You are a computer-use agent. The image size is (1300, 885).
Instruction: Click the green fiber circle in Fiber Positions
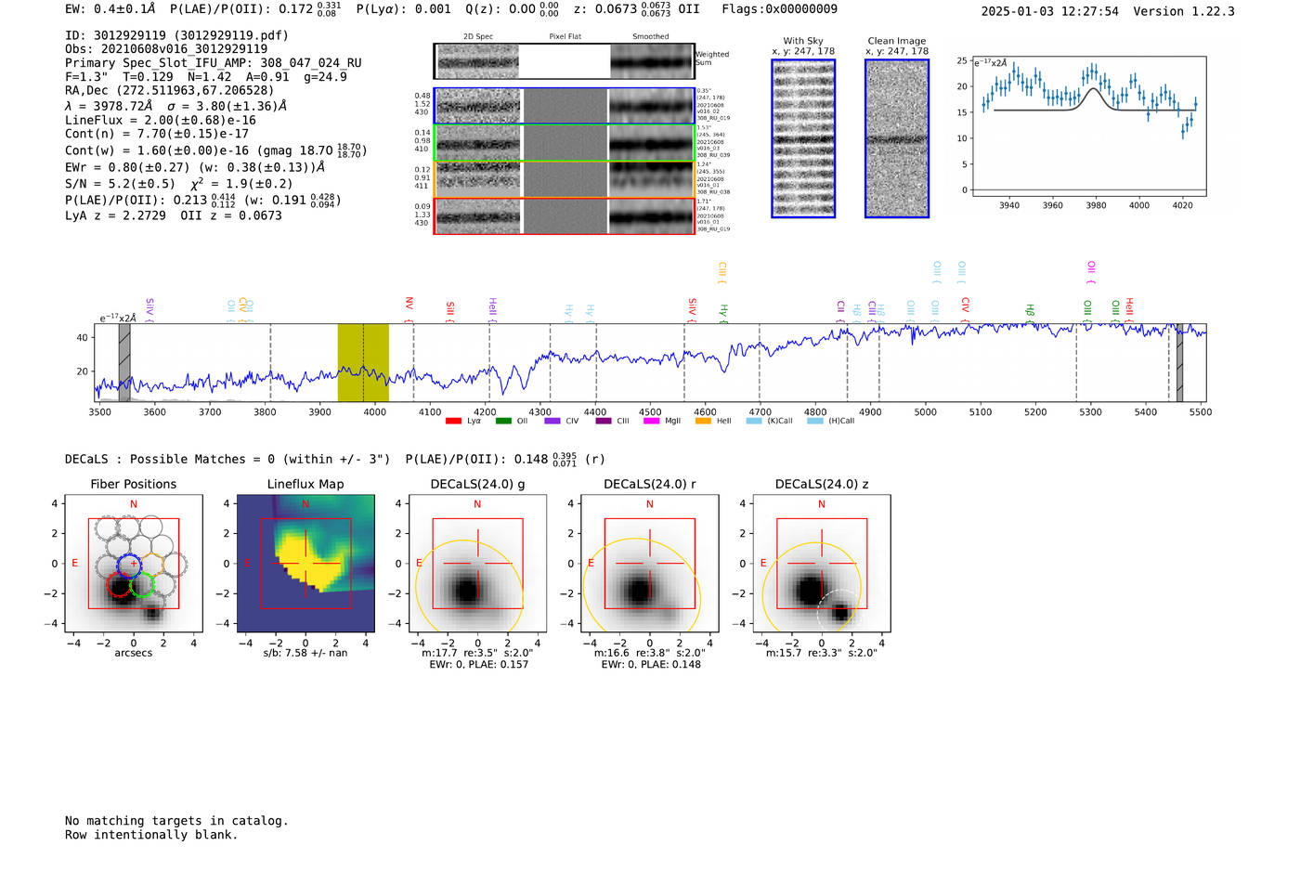click(142, 585)
